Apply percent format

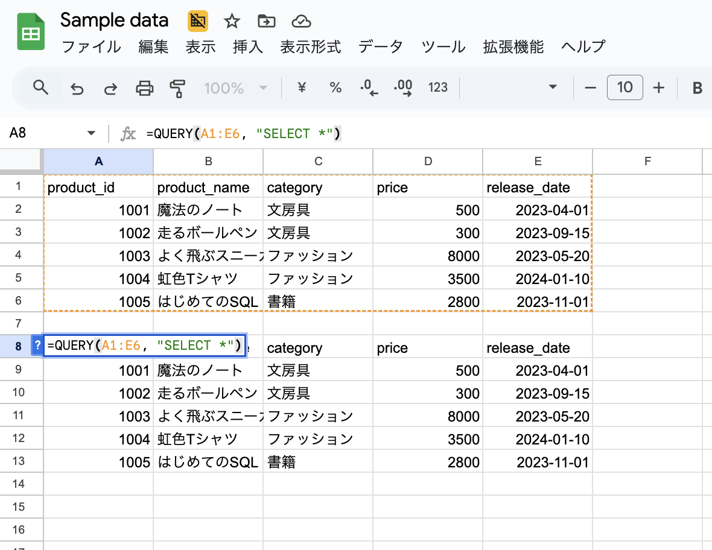pos(335,88)
